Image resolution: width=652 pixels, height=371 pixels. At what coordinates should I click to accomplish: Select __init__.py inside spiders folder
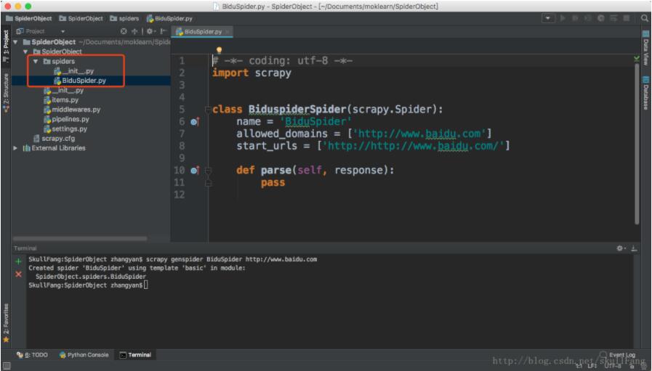pyautogui.click(x=74, y=71)
